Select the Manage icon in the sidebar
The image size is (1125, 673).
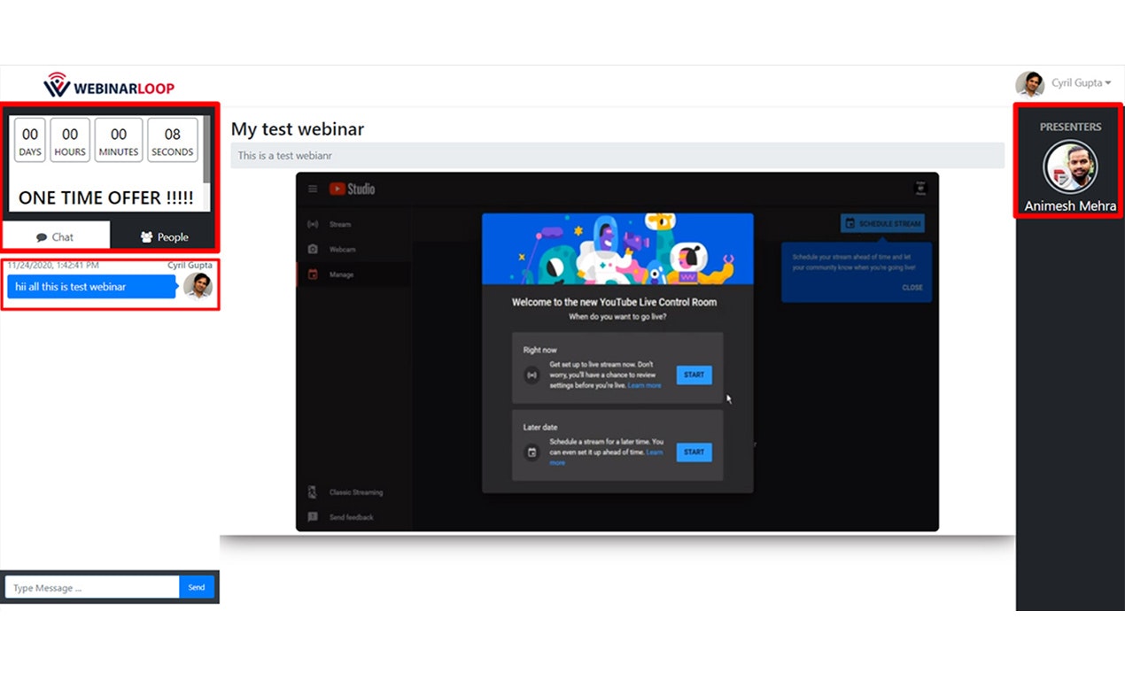(313, 275)
